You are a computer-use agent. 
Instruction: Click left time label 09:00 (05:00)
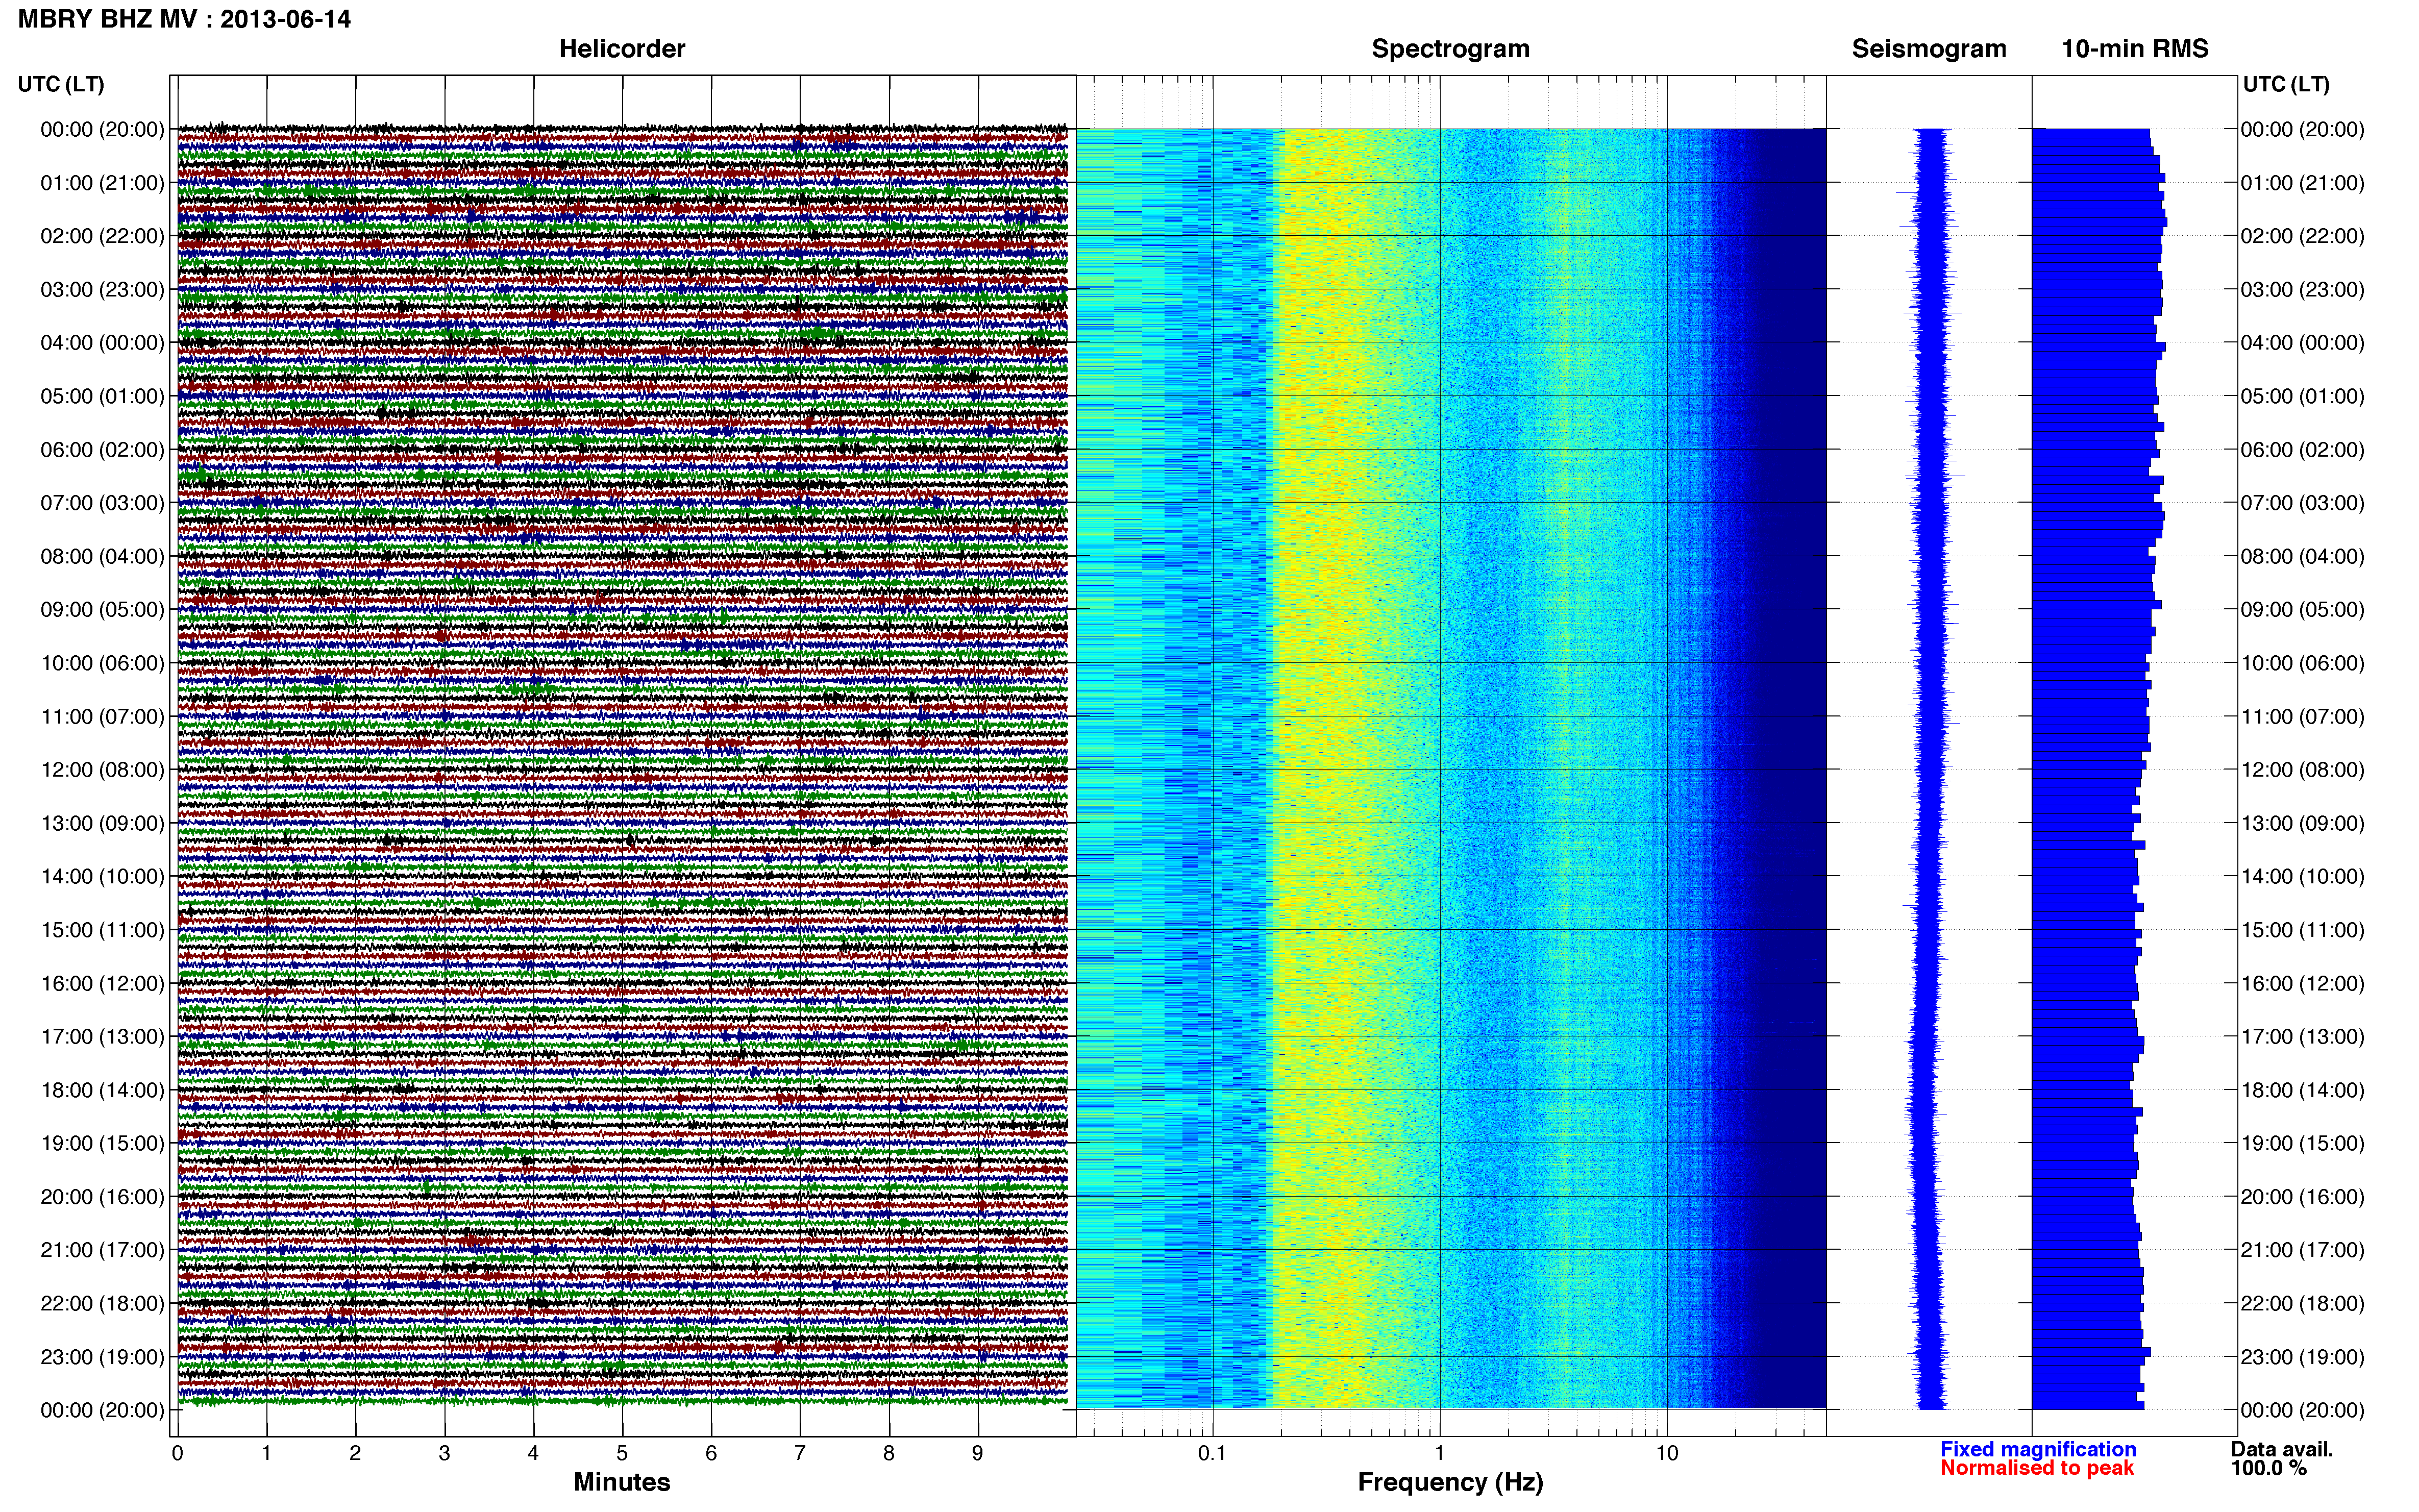click(102, 610)
